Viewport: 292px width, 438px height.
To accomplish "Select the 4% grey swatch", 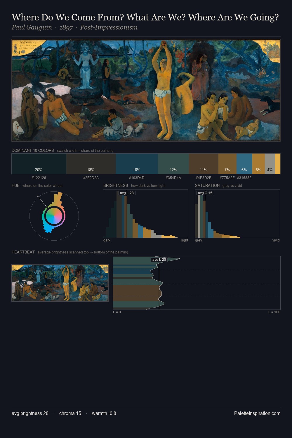I will [270, 164].
